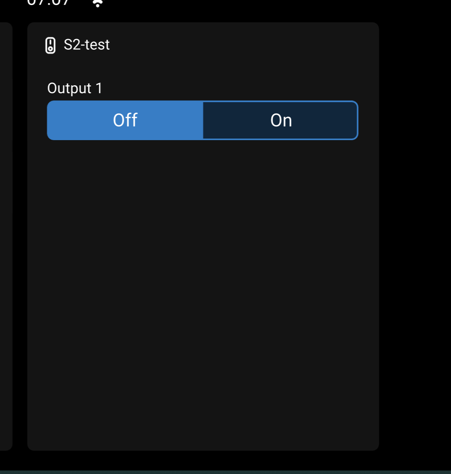Click the switch device icon beside S2-test

click(50, 45)
